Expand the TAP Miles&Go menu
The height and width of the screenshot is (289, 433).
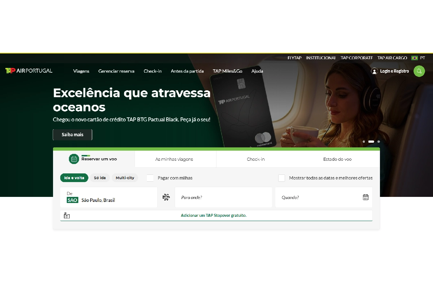pyautogui.click(x=228, y=71)
